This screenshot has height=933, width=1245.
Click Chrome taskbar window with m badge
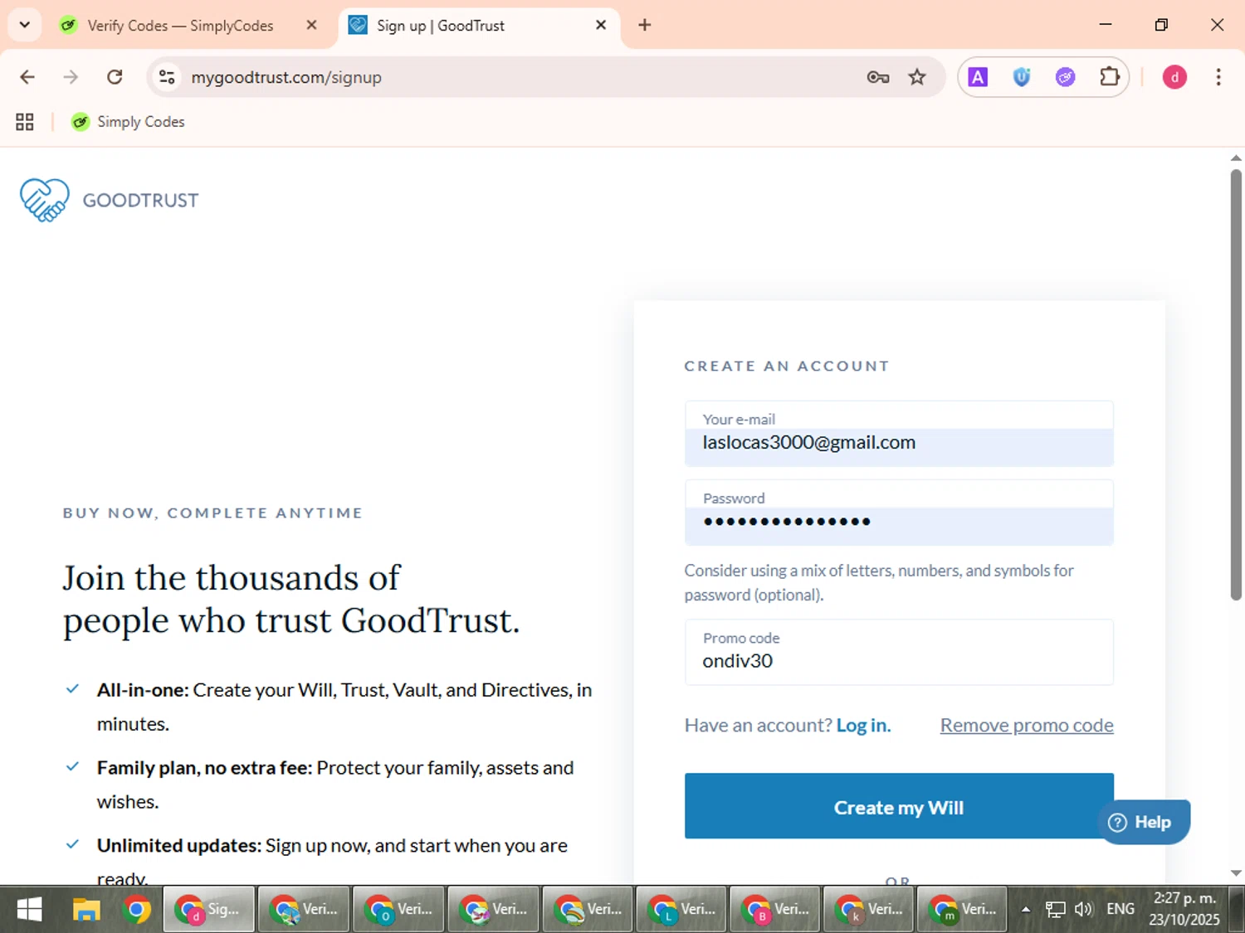(x=963, y=910)
